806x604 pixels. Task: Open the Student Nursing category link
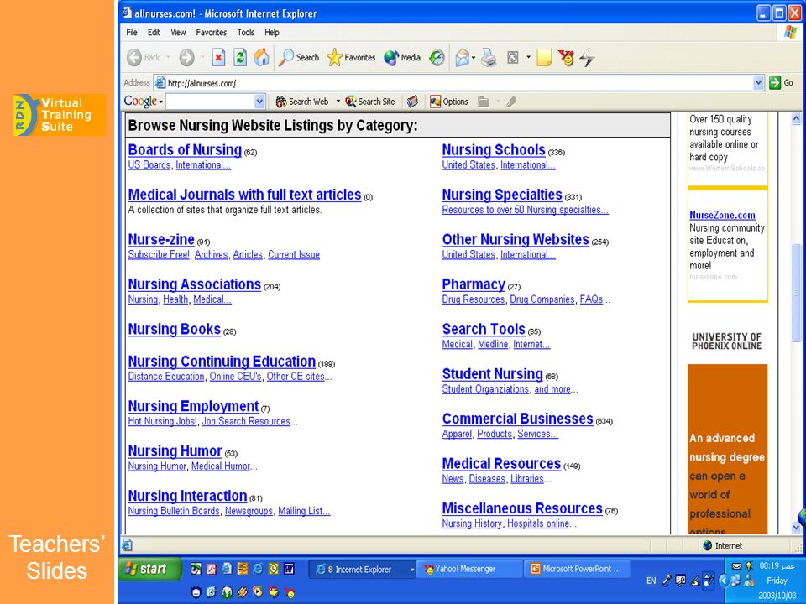[493, 374]
